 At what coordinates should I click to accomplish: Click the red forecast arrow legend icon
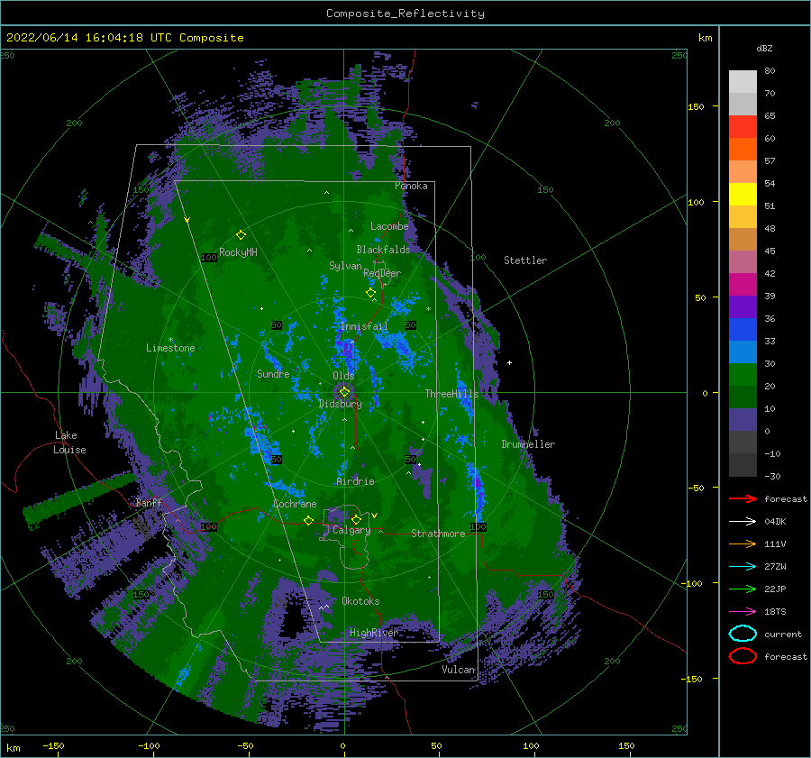743,498
